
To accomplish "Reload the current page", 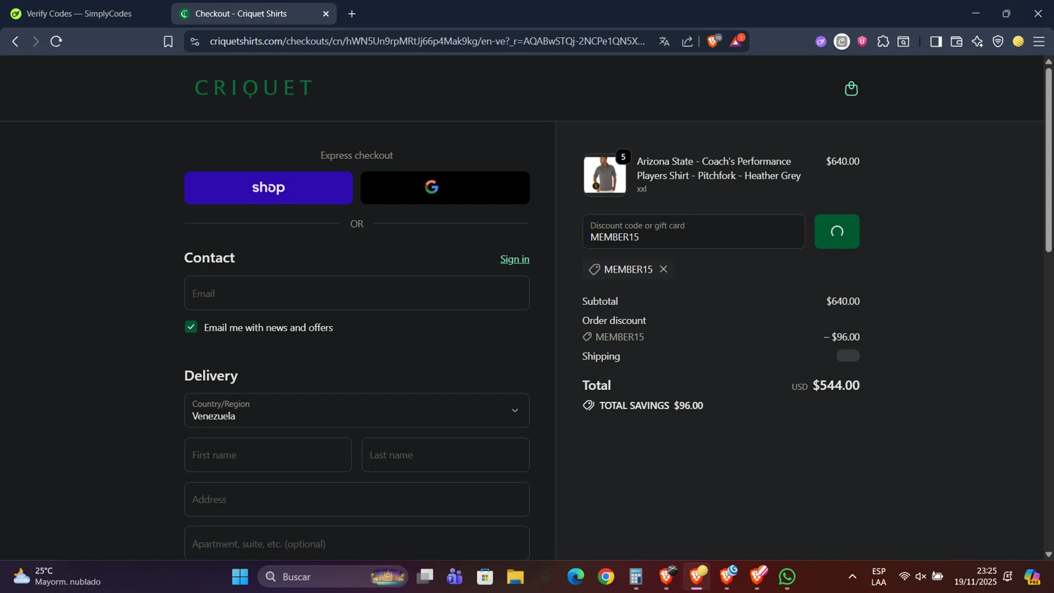I will (x=57, y=41).
